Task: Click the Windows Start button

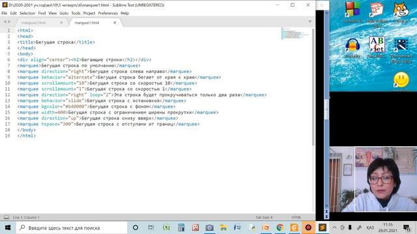Action: pos(8,227)
